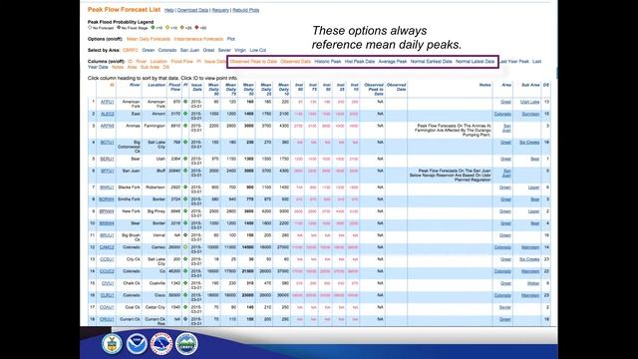Open point info for CAMC2
Screen dimensions: 638x359
click(x=107, y=247)
